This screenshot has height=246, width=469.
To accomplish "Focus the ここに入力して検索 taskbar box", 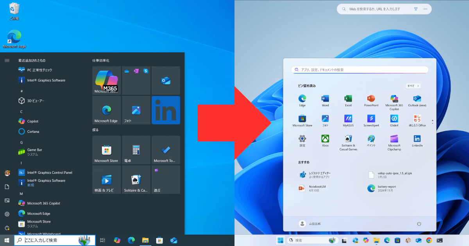I will pos(55,240).
